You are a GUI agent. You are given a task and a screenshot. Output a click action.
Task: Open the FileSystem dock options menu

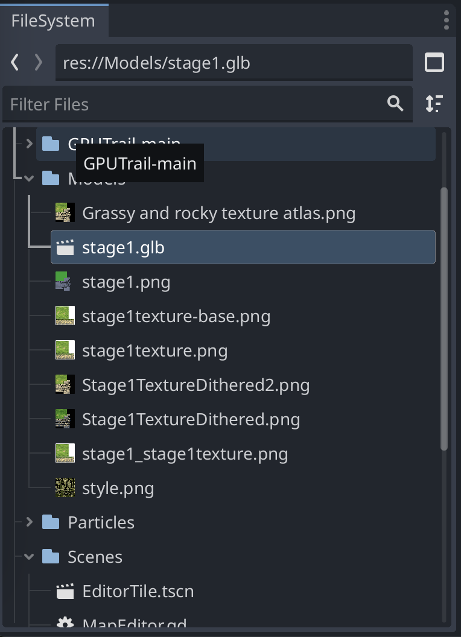447,21
